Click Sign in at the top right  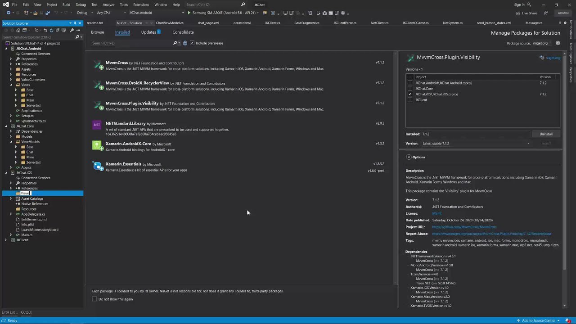point(519,4)
